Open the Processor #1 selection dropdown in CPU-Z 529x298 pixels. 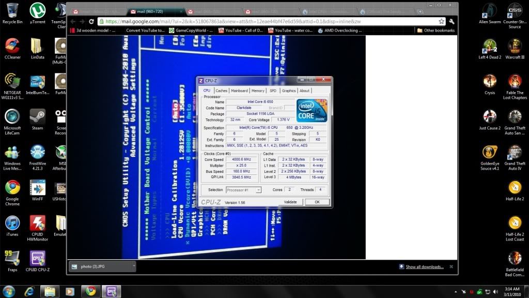pyautogui.click(x=243, y=190)
